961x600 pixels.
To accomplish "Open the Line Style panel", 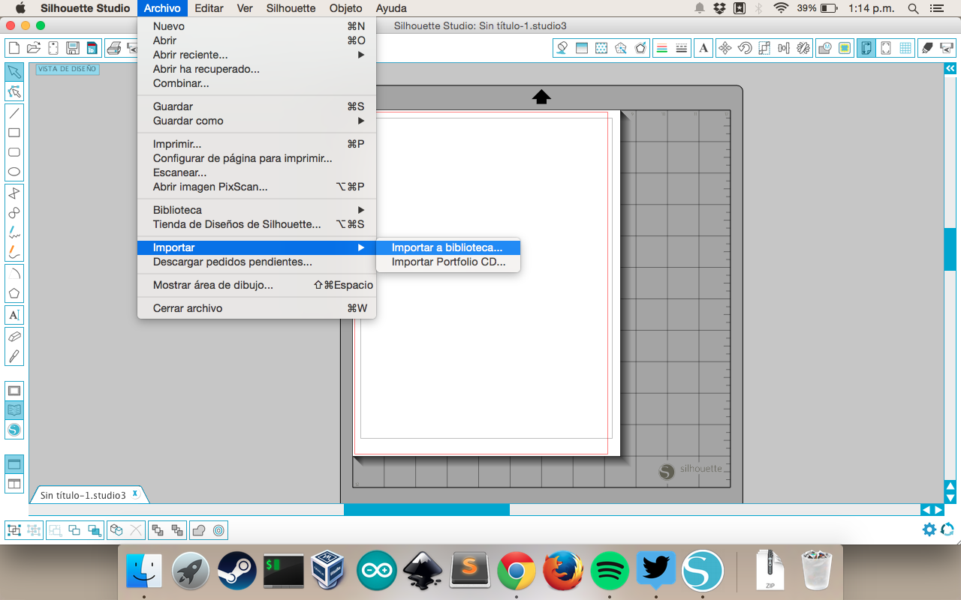I will [681, 48].
